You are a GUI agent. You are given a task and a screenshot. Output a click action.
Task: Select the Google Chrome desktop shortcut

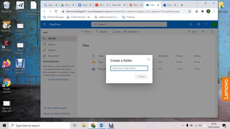pos(6,86)
